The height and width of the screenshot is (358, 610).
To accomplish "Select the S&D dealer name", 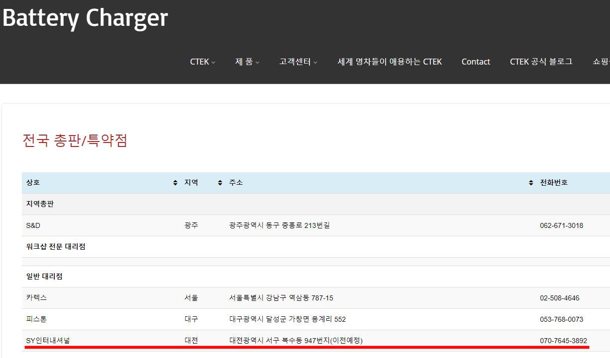I will (x=33, y=225).
